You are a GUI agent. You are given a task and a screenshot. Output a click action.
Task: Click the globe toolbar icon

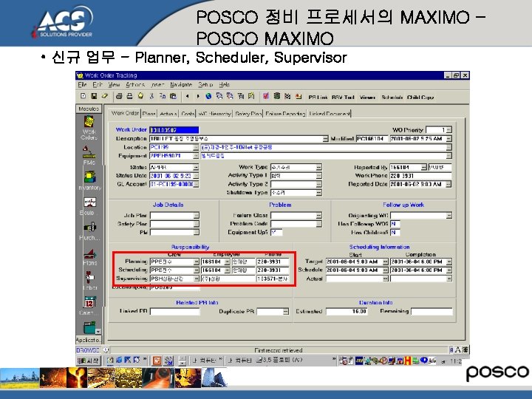point(208,96)
